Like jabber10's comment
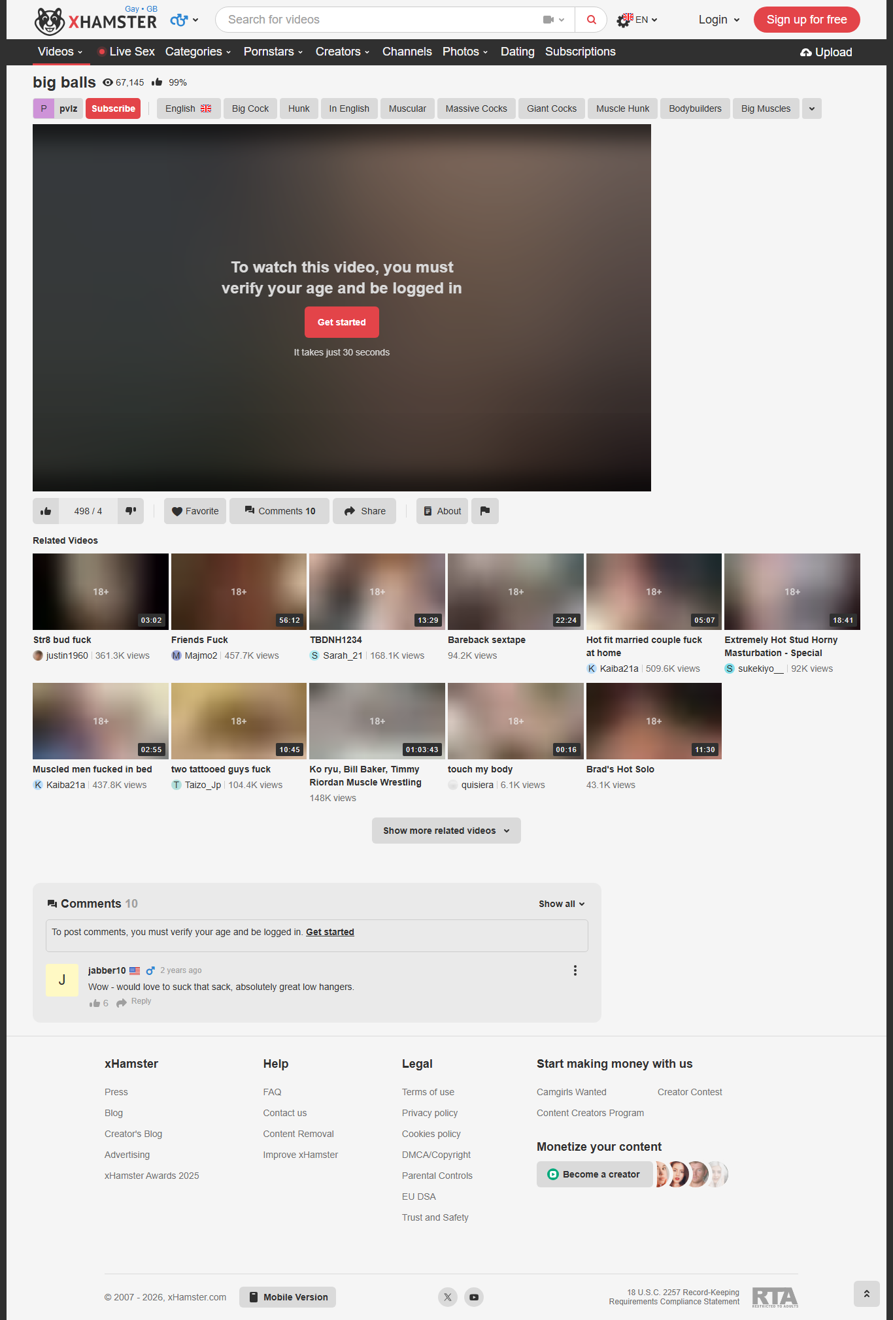Screen dimensions: 893x1320 95,1003
